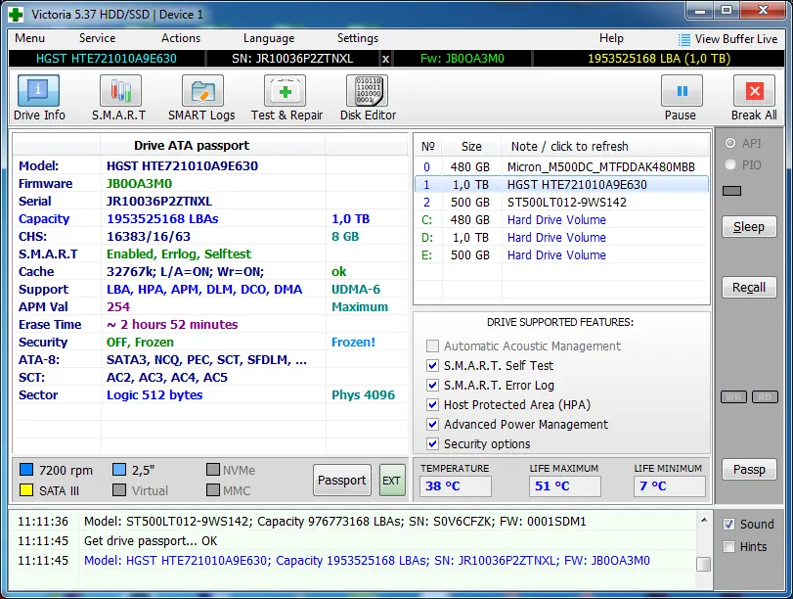Toggle Security options checkbox
Image resolution: width=793 pixels, height=599 pixels.
click(432, 444)
